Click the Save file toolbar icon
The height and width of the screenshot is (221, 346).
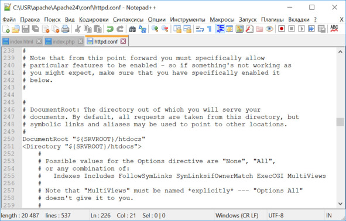click(25, 29)
